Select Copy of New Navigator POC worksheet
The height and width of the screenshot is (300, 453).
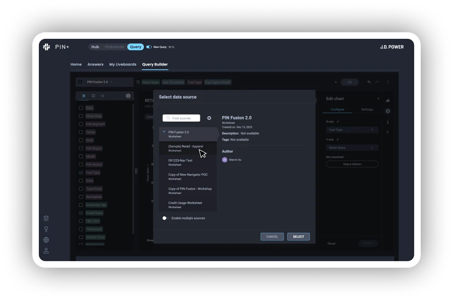tap(188, 177)
